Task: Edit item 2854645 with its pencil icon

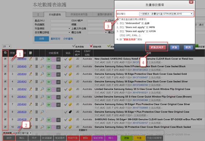Action: tap(31, 66)
